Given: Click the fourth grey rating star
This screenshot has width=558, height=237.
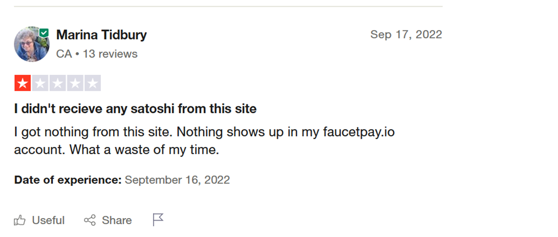Looking at the screenshot, I should click(x=75, y=83).
